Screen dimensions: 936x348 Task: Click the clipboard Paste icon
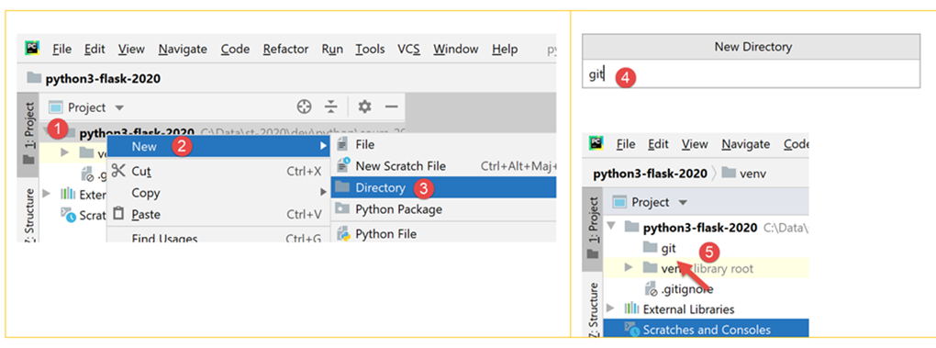tap(118, 214)
